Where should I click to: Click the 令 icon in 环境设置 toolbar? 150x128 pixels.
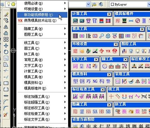(101, 51)
